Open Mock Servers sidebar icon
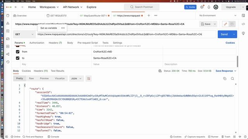This screenshot has width=248, height=139. [x=8, y=39]
